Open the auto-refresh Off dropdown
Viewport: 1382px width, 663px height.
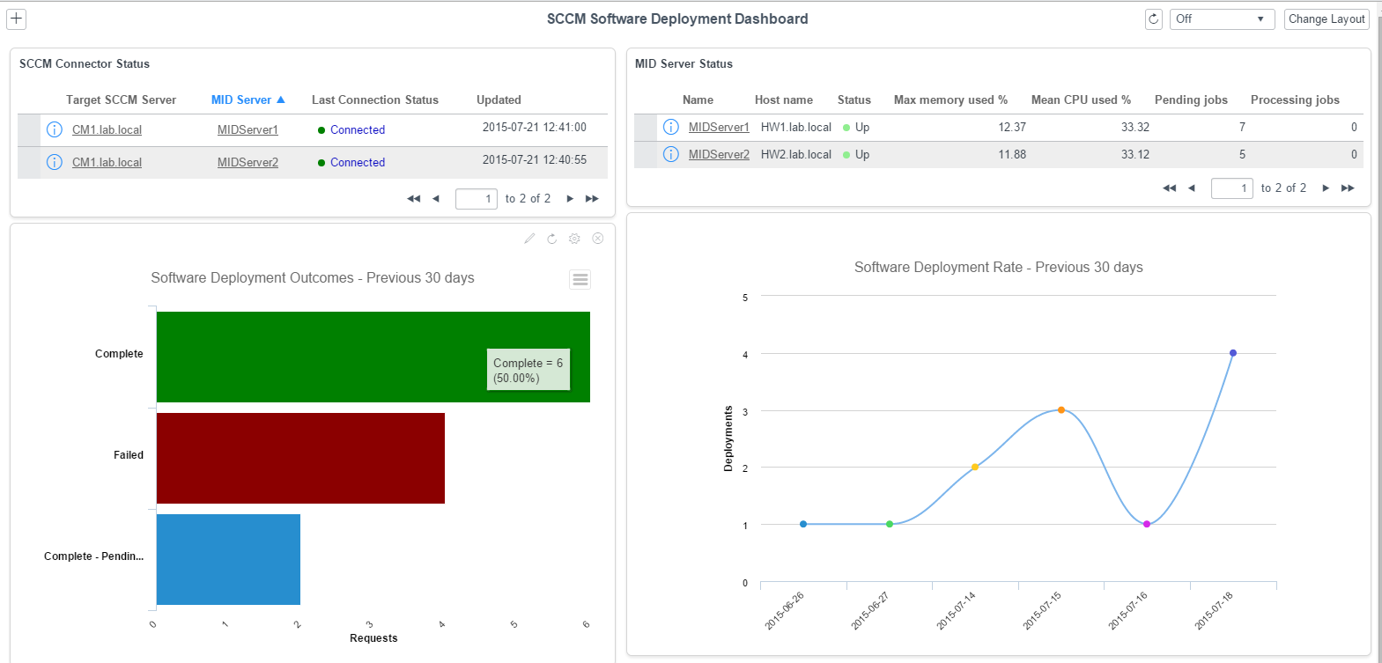pyautogui.click(x=1222, y=18)
